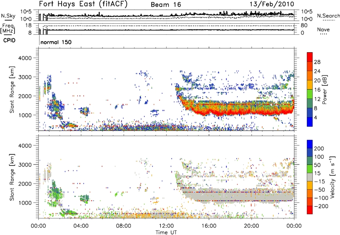
Task: Click the 'N.Sky' legend label
Action: (8, 16)
